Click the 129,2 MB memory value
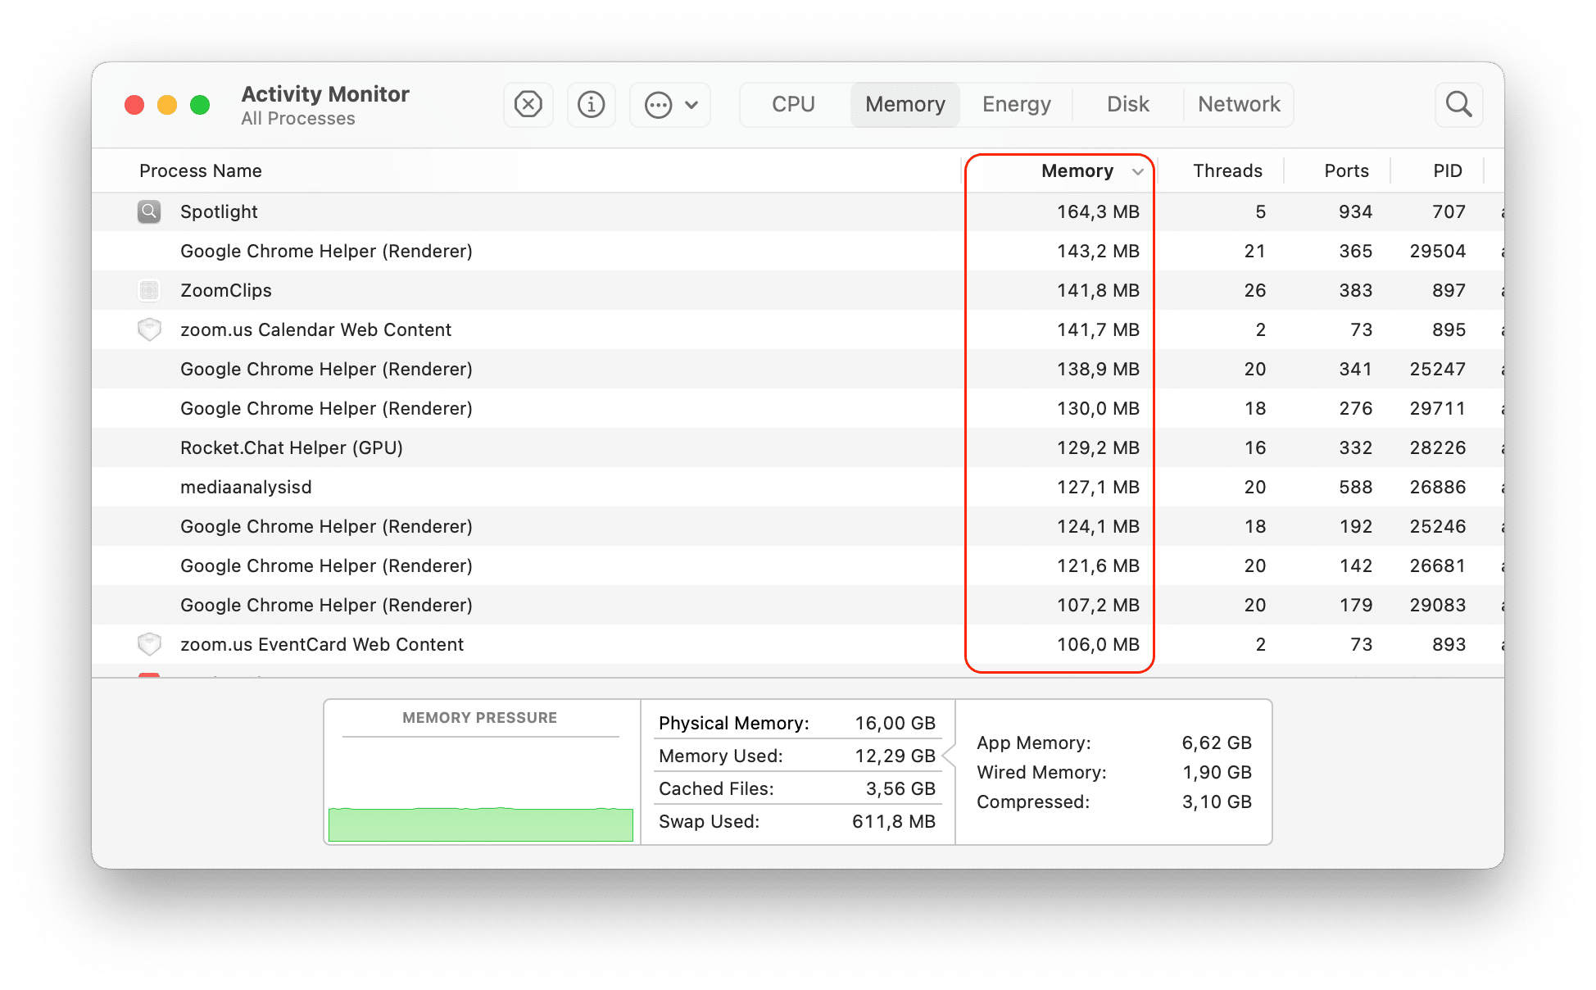This screenshot has width=1596, height=990. click(1098, 447)
